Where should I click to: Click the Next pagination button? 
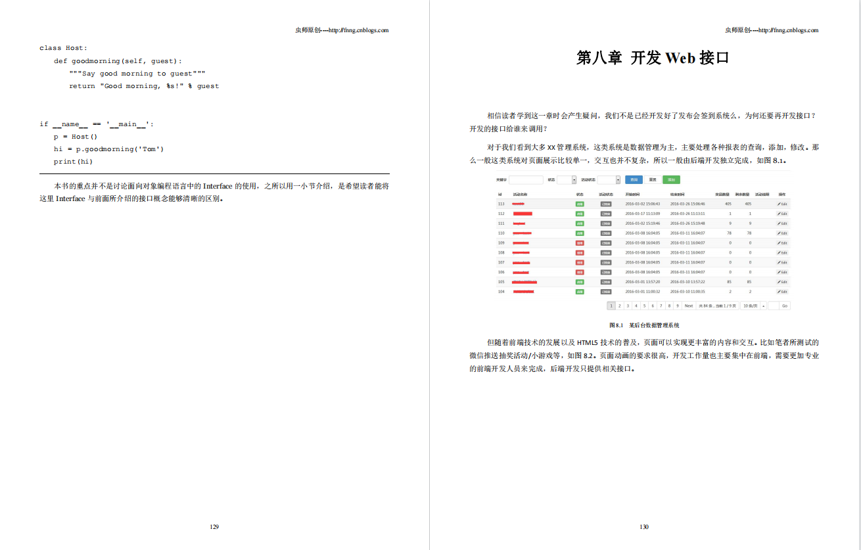[688, 306]
